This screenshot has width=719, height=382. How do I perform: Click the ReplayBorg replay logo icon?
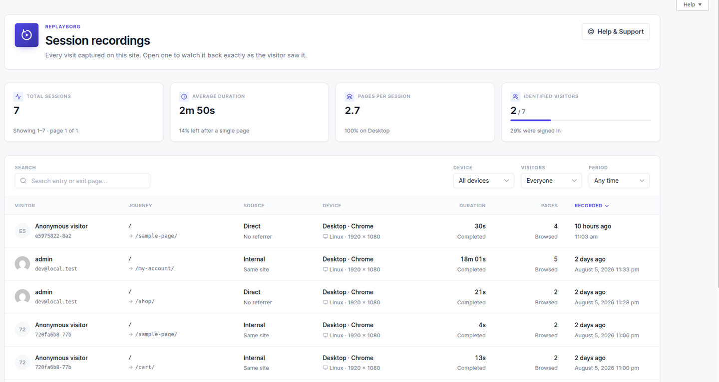point(26,35)
